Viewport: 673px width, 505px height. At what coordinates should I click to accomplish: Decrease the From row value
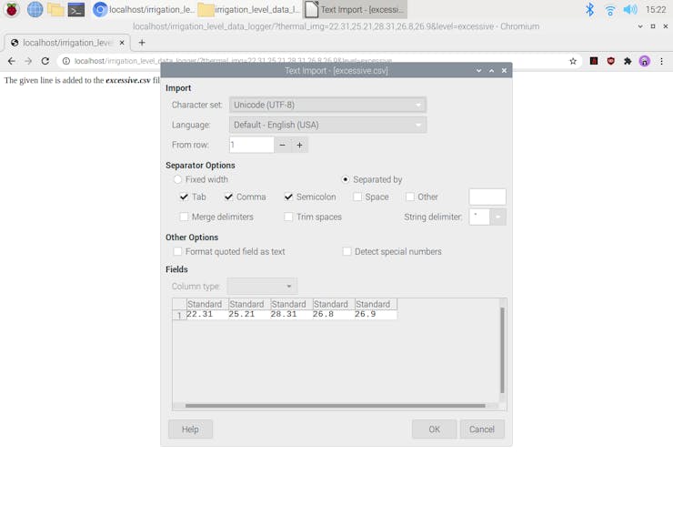[x=283, y=146]
